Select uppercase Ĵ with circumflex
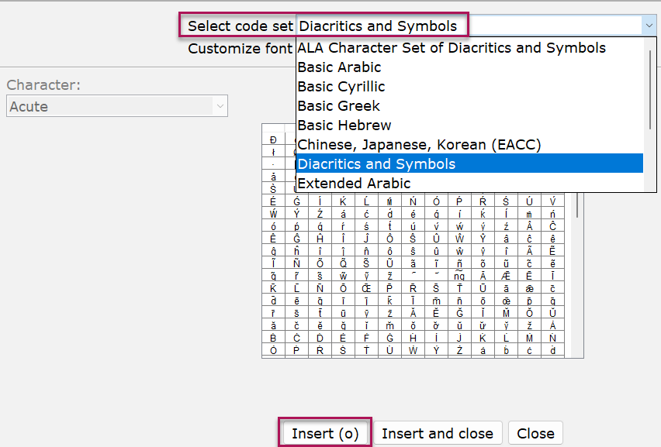 tap(366, 239)
